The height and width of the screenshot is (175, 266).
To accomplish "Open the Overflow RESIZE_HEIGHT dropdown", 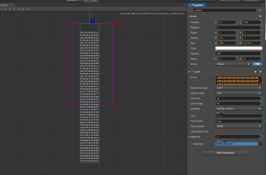I will tap(238, 108).
